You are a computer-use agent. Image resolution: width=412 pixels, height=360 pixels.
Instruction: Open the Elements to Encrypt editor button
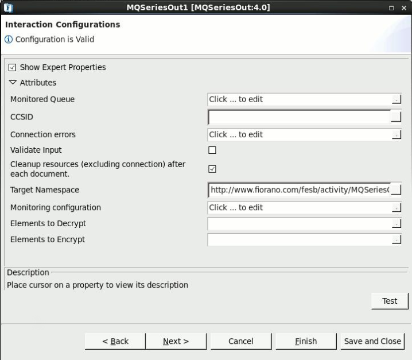tap(397, 239)
